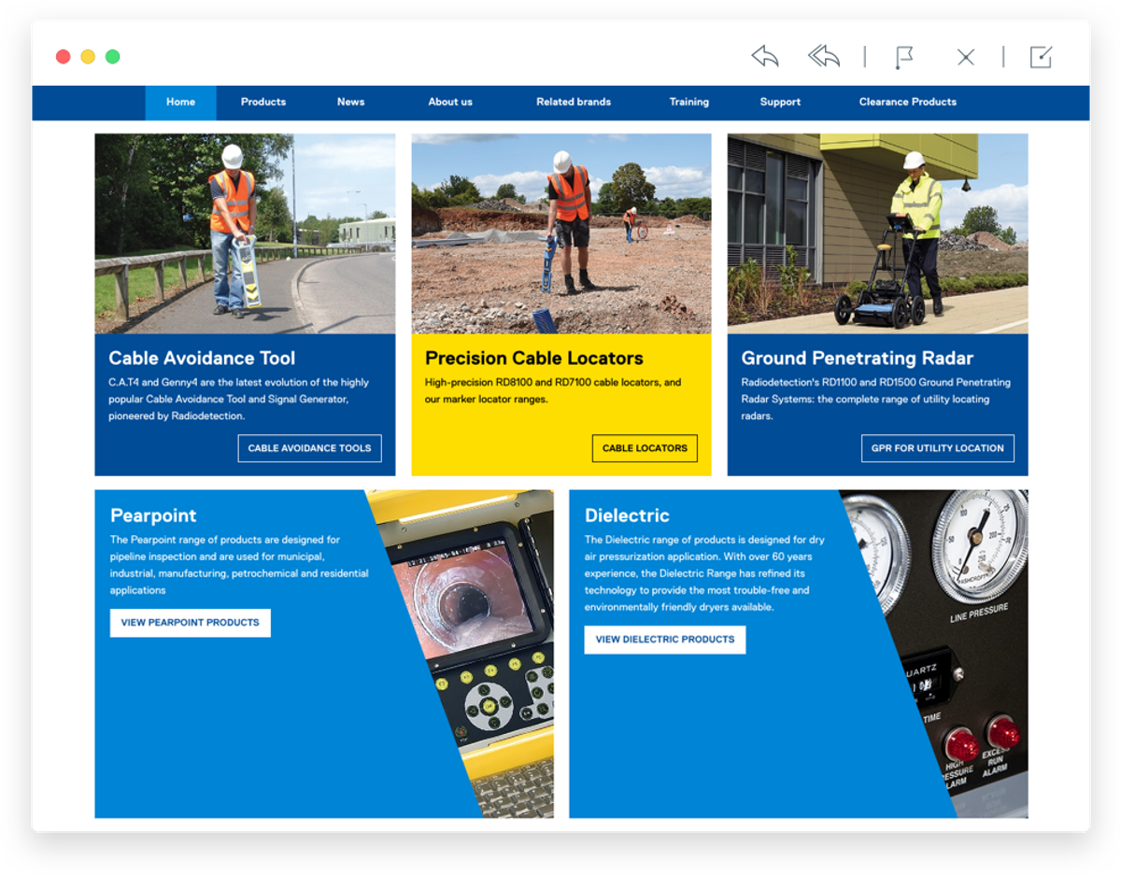The image size is (1121, 874).
Task: Click the yellow CABLE LOCATORS button
Action: coord(645,448)
